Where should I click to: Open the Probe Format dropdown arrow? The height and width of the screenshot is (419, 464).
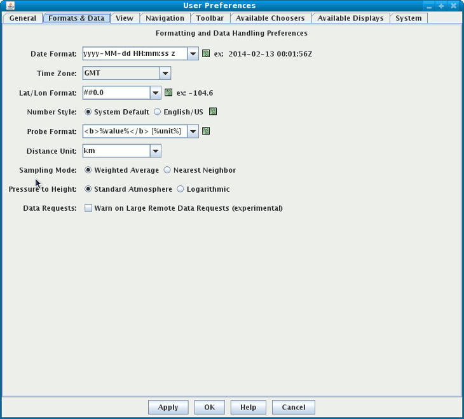(193, 131)
